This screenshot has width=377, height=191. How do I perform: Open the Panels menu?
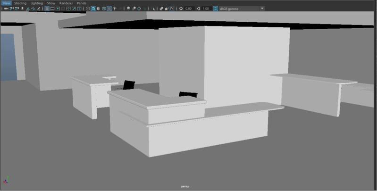82,3
